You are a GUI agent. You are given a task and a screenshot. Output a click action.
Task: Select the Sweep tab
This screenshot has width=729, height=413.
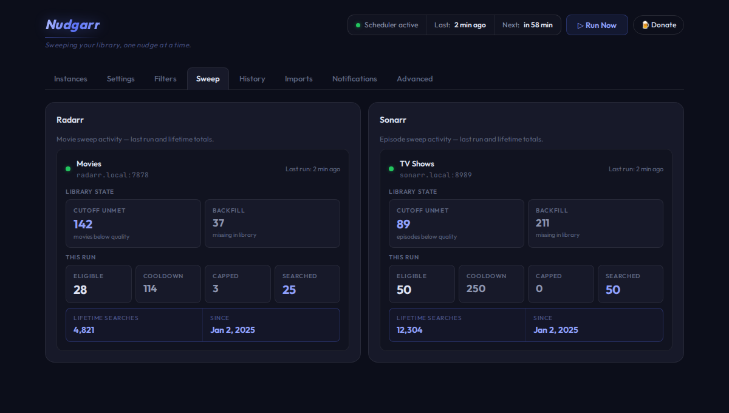pyautogui.click(x=208, y=79)
